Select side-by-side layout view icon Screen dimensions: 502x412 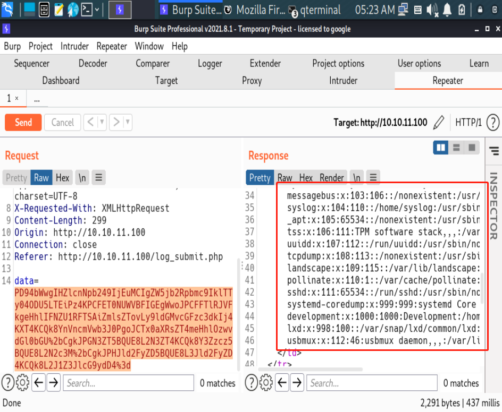pos(441,148)
